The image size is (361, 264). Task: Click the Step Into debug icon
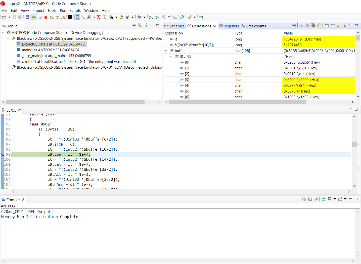click(52, 17)
